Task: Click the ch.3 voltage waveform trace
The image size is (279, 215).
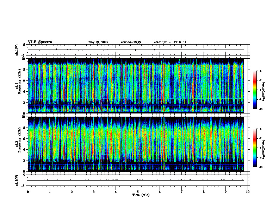Action: click(136, 180)
